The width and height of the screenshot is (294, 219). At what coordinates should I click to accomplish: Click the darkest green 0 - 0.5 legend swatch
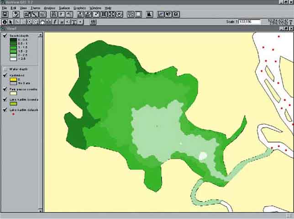point(13,40)
